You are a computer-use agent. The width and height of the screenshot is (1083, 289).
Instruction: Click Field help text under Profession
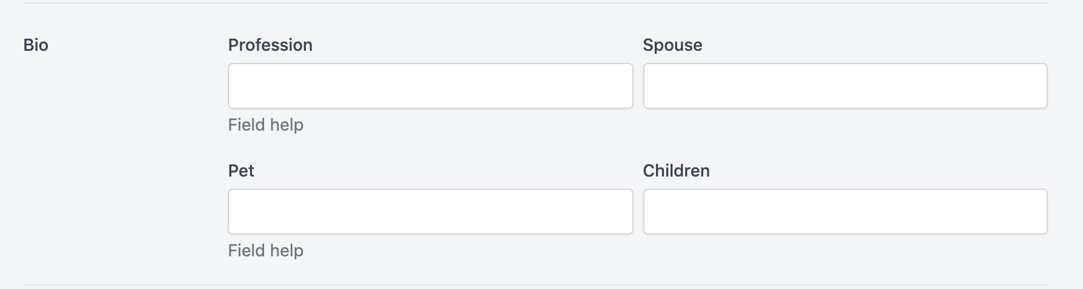265,125
